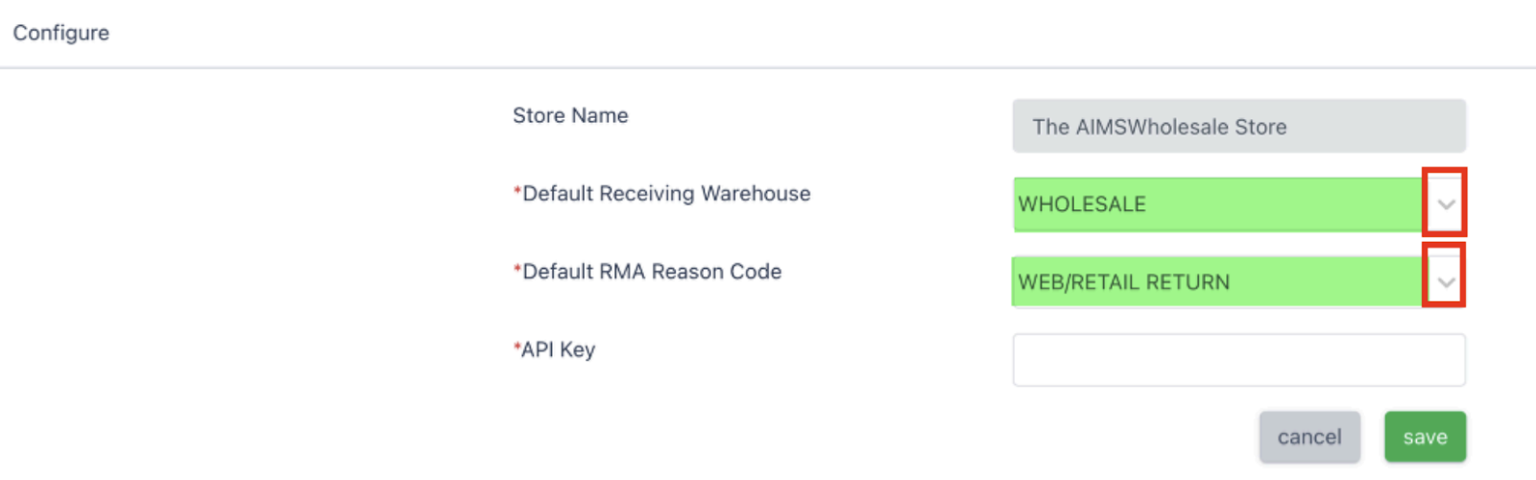
Task: Focus the empty API Key text box
Action: pos(1238,360)
